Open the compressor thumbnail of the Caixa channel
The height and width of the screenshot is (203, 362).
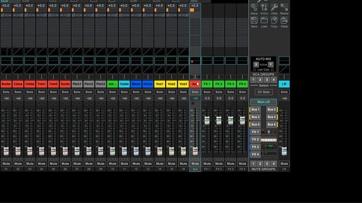pos(18,69)
